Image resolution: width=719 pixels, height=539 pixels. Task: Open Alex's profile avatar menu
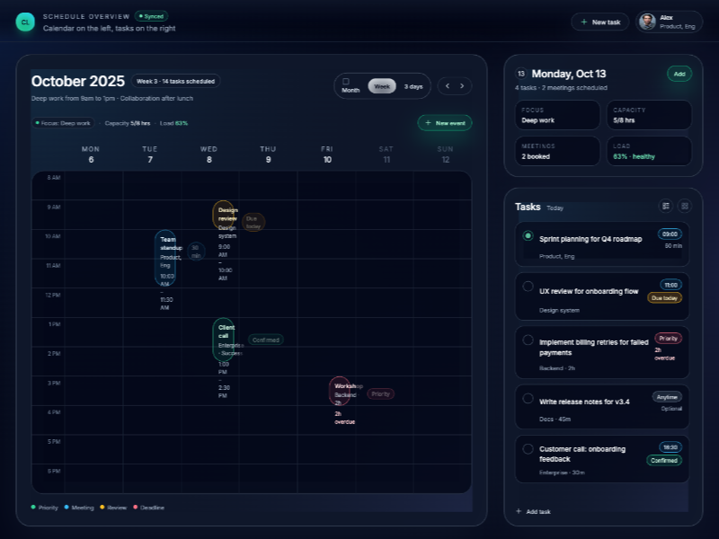click(x=647, y=22)
